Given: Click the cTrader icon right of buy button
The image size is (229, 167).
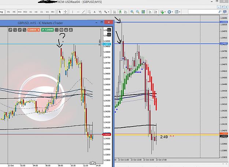Looking at the screenshot, I should coord(56,30).
